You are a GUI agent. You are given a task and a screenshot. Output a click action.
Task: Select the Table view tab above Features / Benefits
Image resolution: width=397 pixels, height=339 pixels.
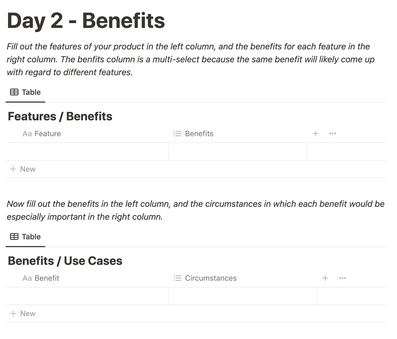(x=25, y=92)
